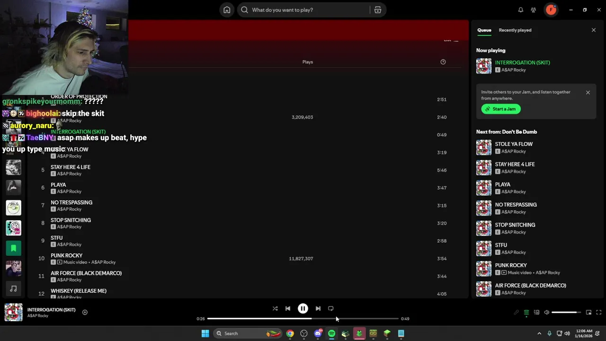Pause the current song
Screen dimensions: 606x341
pyautogui.click(x=303, y=309)
